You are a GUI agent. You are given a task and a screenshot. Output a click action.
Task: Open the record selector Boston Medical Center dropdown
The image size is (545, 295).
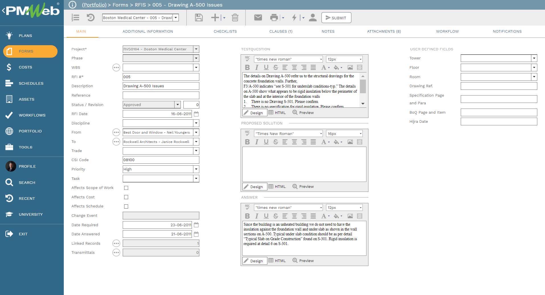coord(176,18)
